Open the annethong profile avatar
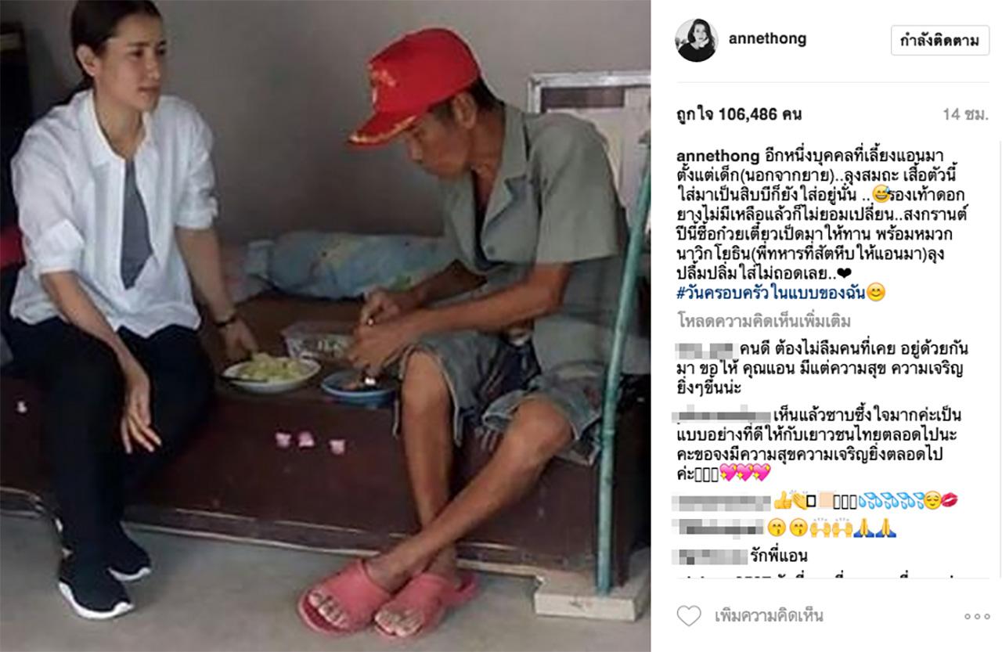This screenshot has height=652, width=1002. click(696, 40)
